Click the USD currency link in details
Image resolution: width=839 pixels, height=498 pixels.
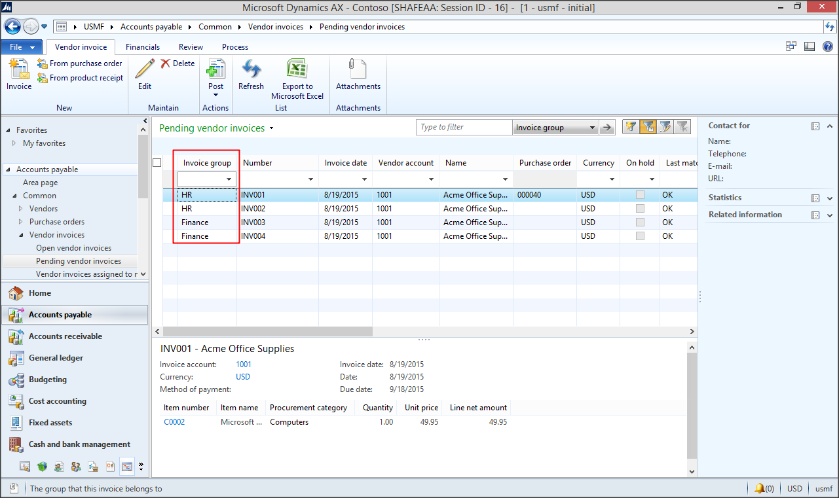click(243, 377)
